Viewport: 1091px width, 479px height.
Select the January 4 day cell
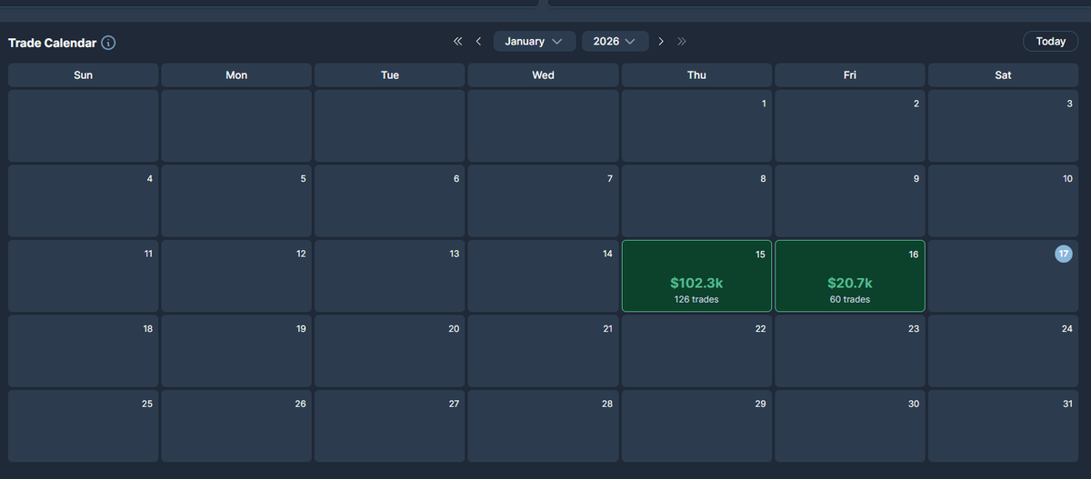pyautogui.click(x=83, y=201)
